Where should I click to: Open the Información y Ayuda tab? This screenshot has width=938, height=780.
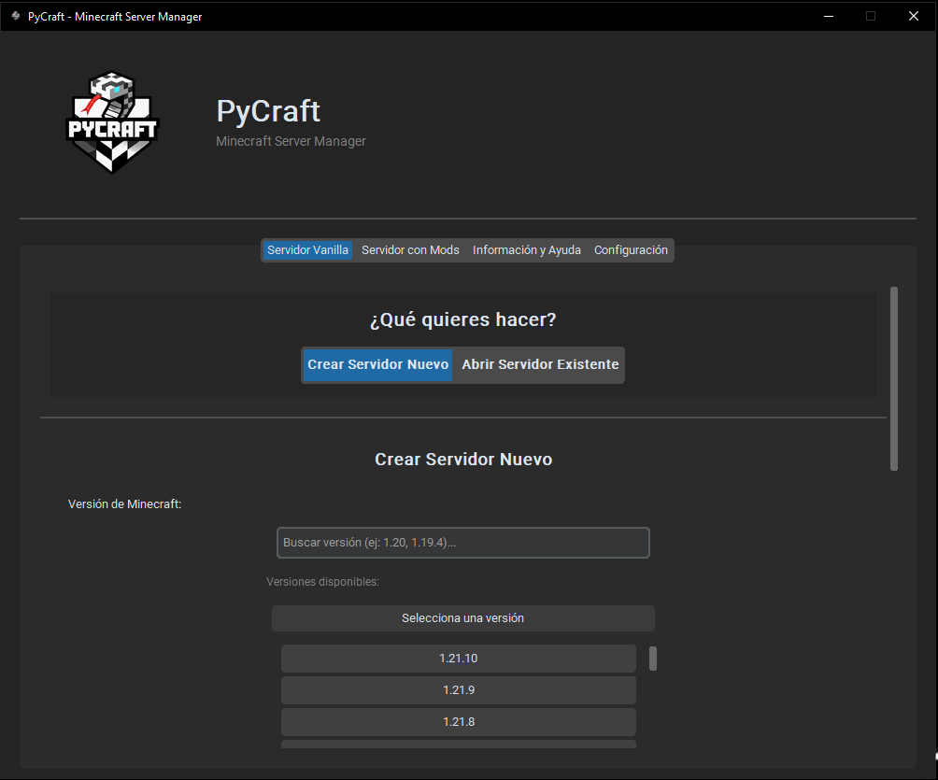pyautogui.click(x=526, y=249)
